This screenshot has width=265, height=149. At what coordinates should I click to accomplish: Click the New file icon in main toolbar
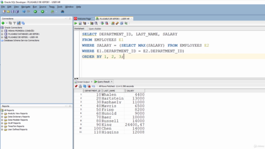click(4, 12)
